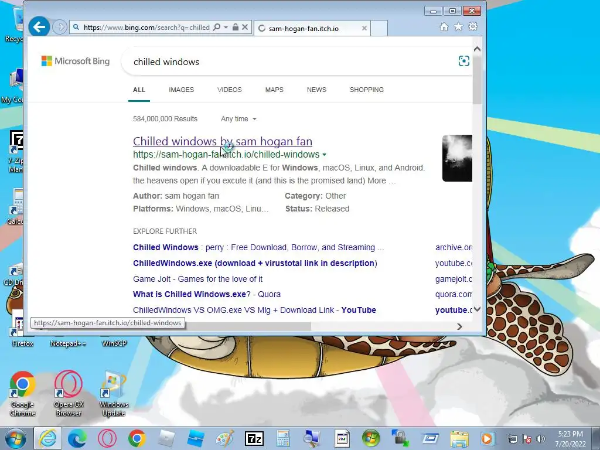Open the Windows Update taskbar icon
Image resolution: width=600 pixels, height=450 pixels.
point(371,438)
